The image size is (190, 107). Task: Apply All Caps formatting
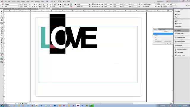coord(32,4)
